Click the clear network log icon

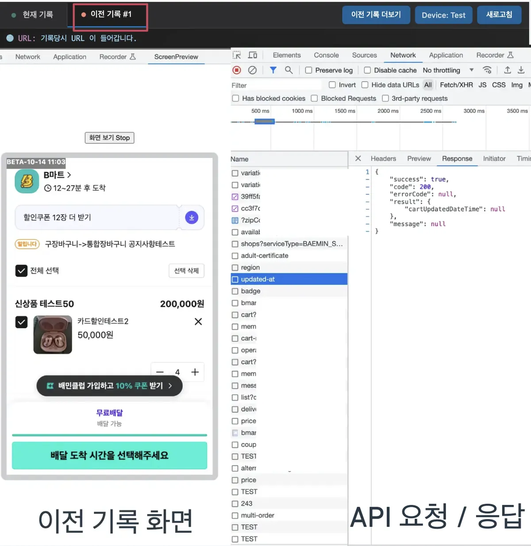point(252,70)
